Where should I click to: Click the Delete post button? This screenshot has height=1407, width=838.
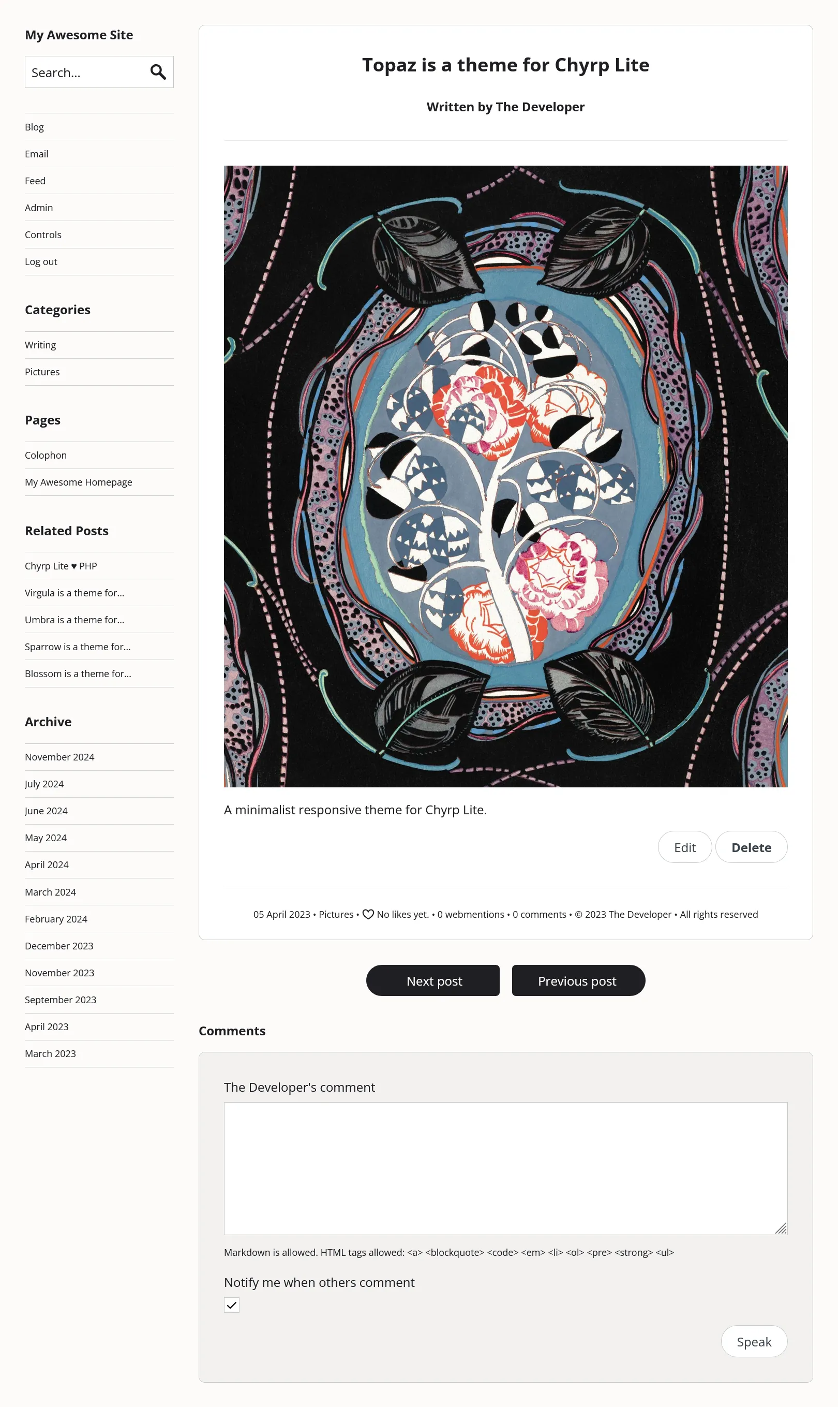[x=751, y=847]
